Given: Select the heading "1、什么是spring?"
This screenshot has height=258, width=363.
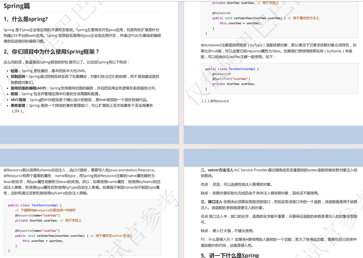Looking at the screenshot, I should tap(26, 19).
